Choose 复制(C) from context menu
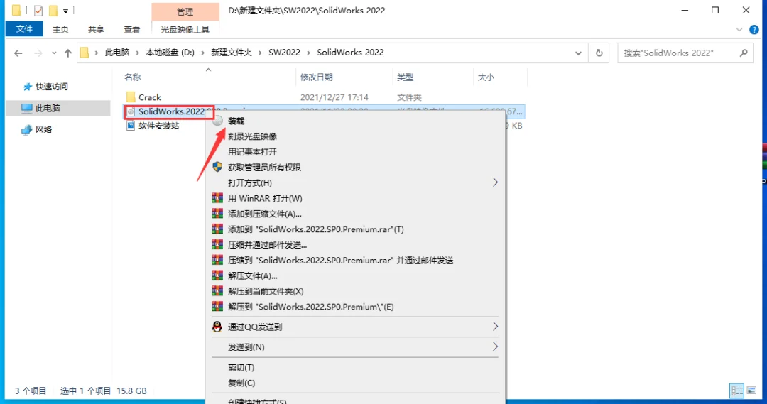The width and height of the screenshot is (767, 404). click(355, 383)
